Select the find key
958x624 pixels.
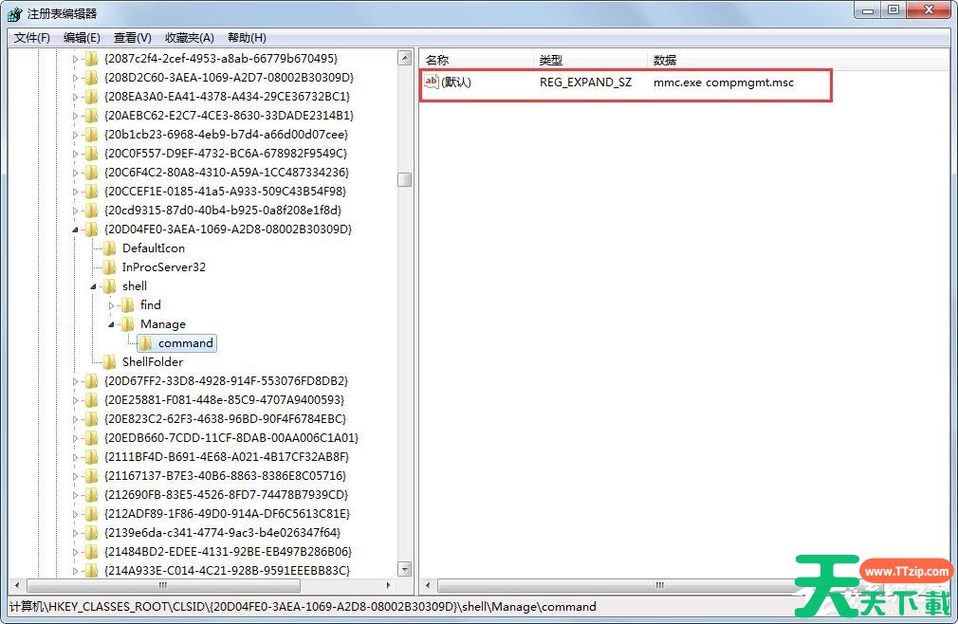click(x=150, y=305)
